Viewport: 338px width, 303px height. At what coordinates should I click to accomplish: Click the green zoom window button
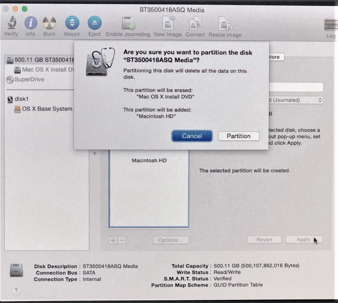(25, 9)
